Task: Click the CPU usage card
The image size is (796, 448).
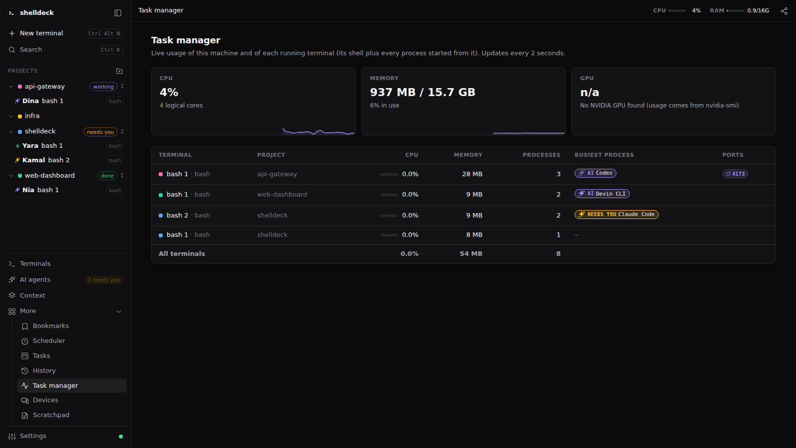Action: click(253, 101)
